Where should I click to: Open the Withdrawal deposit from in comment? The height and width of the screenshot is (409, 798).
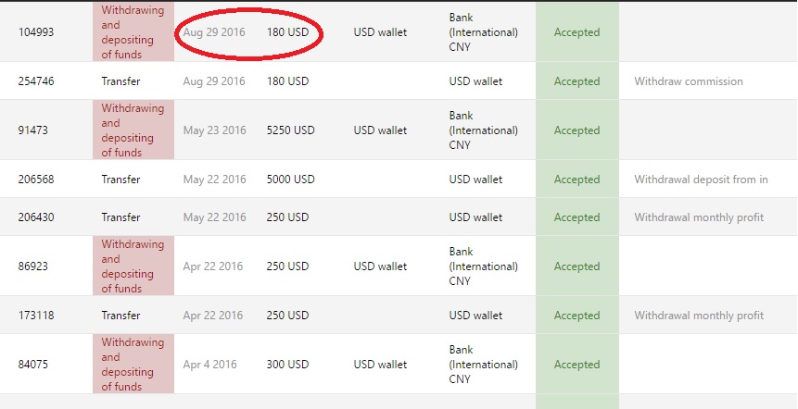(x=701, y=180)
